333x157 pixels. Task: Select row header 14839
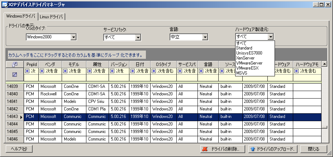(x=15, y=86)
